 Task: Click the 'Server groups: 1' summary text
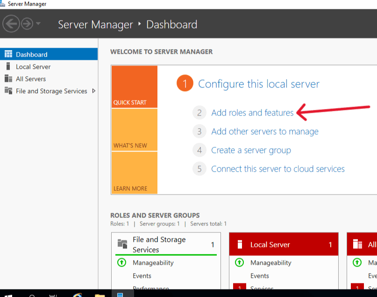pyautogui.click(x=160, y=224)
